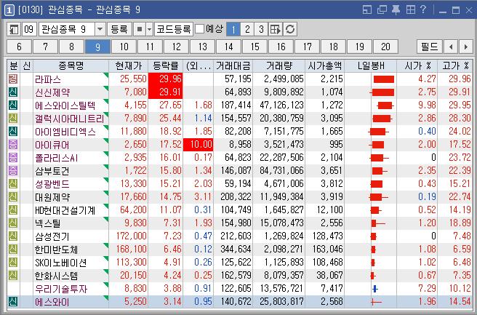This screenshot has height=315, width=477.
Task: Click the black square stop button
Action: click(x=140, y=30)
